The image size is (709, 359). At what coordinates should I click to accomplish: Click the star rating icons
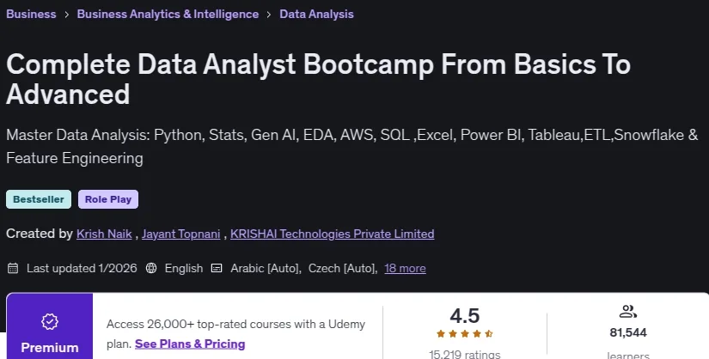click(x=465, y=334)
